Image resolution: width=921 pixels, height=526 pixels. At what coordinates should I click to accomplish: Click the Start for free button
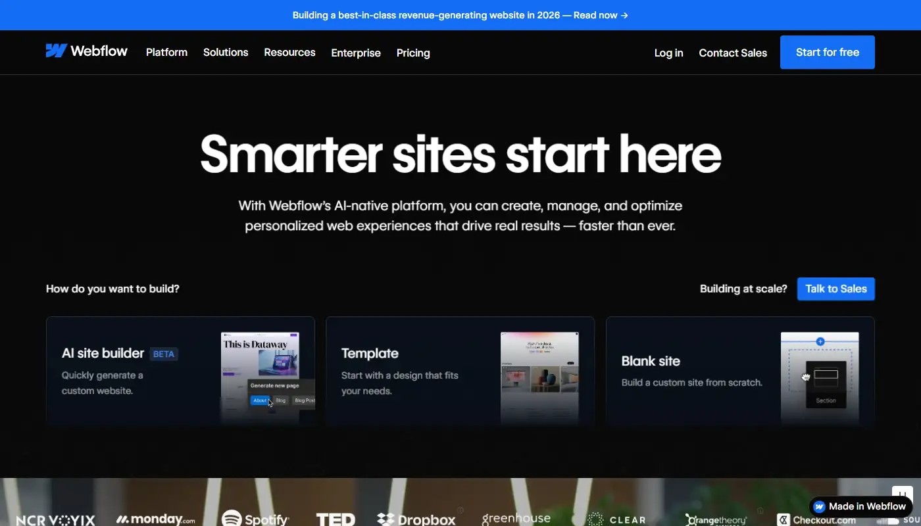[827, 52]
